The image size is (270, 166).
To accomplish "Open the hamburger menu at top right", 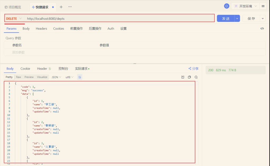I will (x=263, y=6).
